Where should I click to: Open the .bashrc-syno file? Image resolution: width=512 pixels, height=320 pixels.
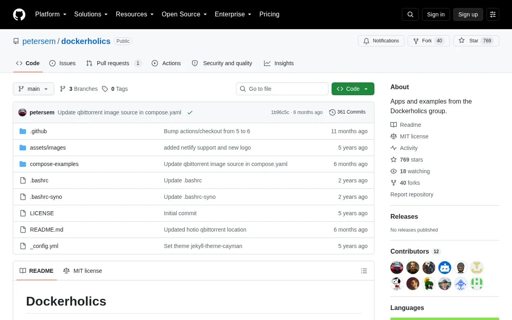point(46,197)
